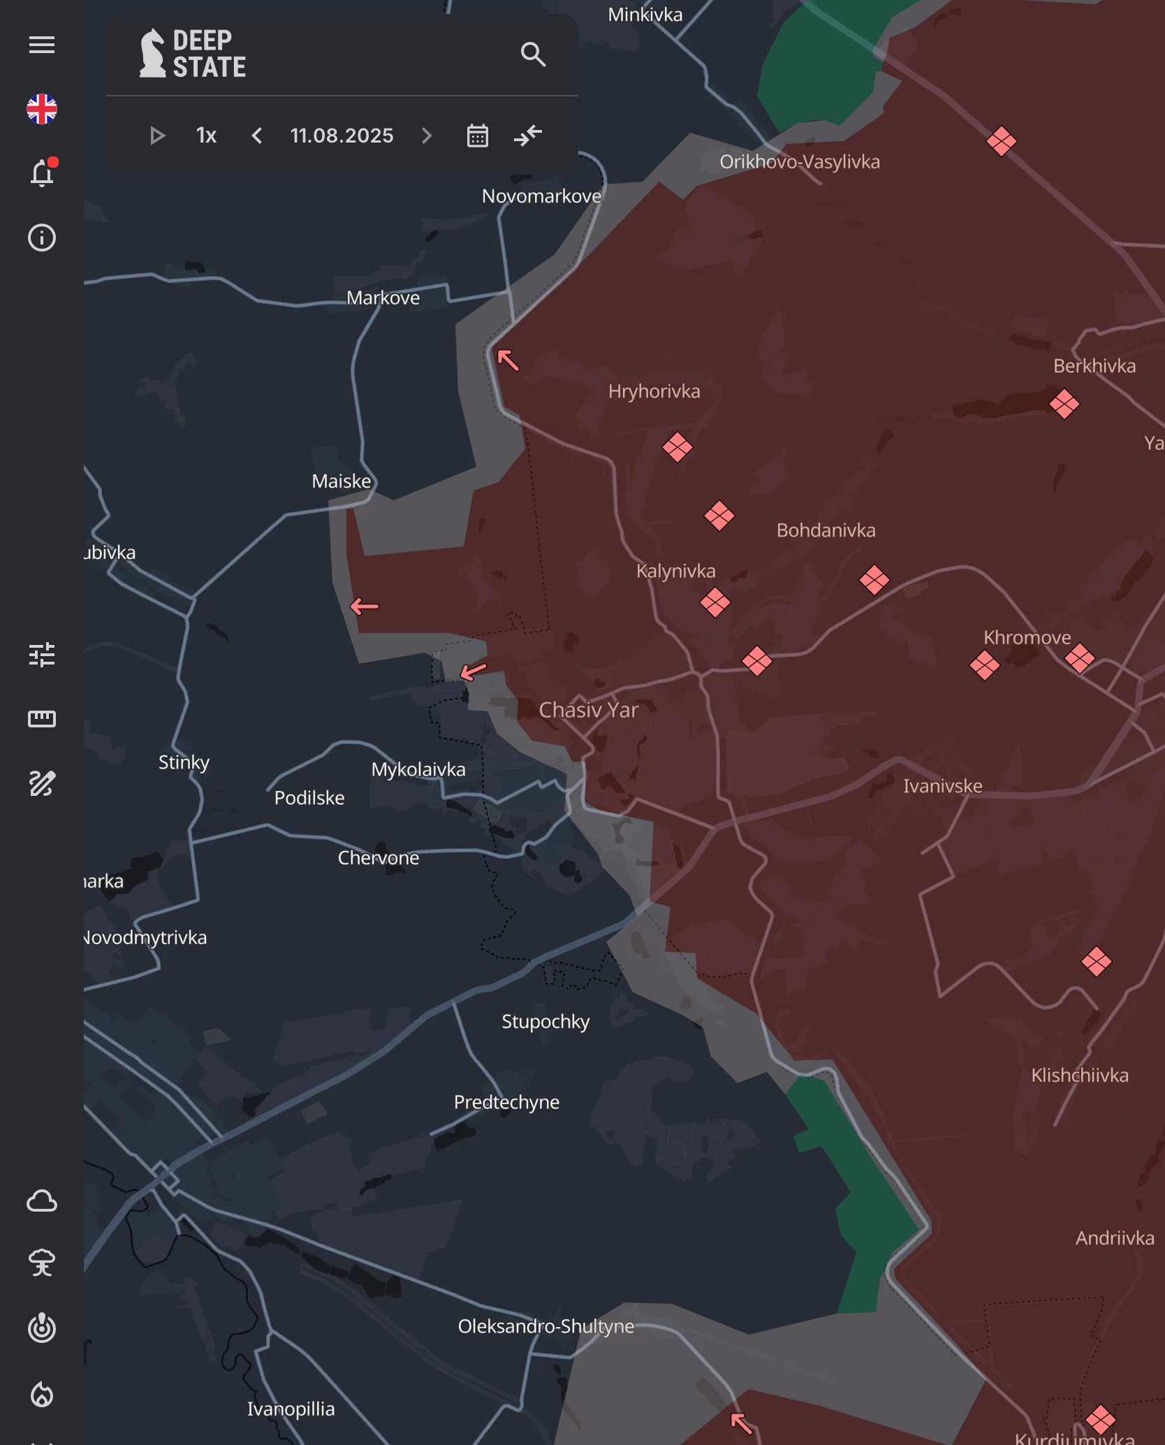Click the Klishchiivka label
The width and height of the screenshot is (1165, 1445).
(1080, 1075)
